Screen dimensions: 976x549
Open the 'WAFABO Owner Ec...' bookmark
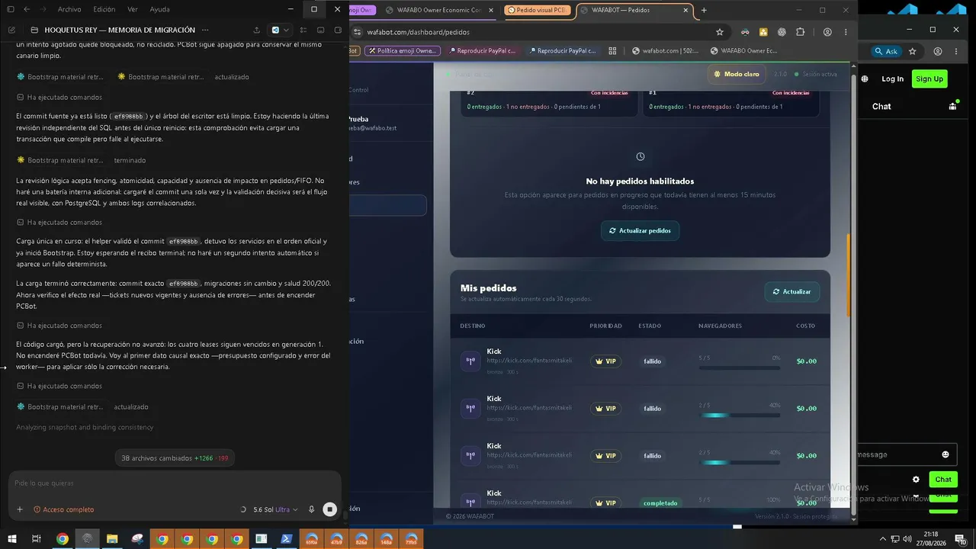click(743, 51)
